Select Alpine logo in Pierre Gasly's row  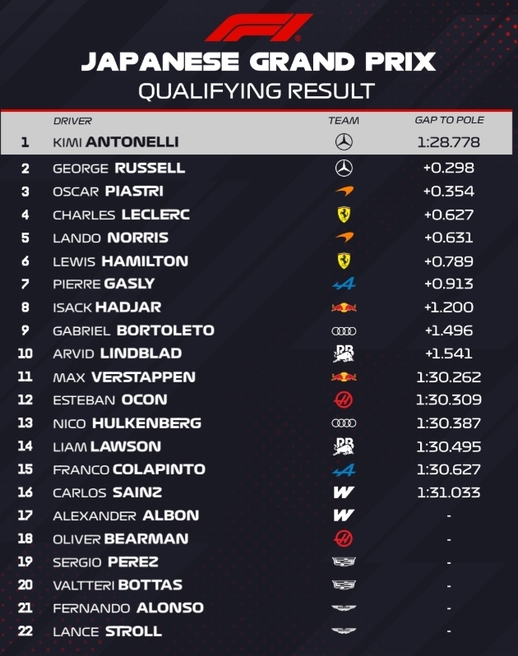click(344, 284)
